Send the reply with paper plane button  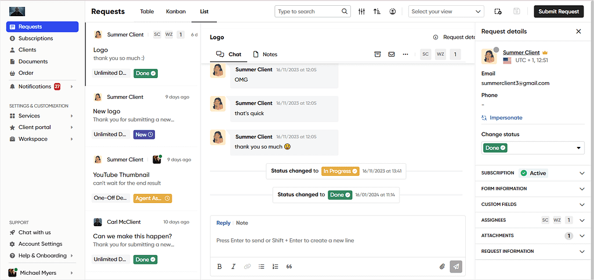click(456, 266)
